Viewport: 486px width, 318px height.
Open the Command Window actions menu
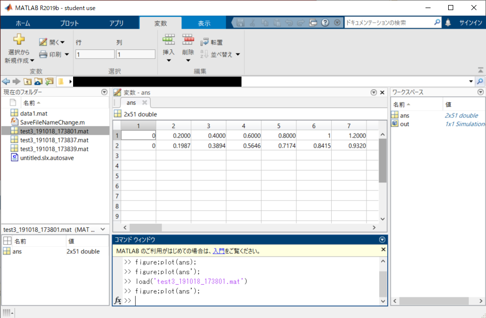382,239
